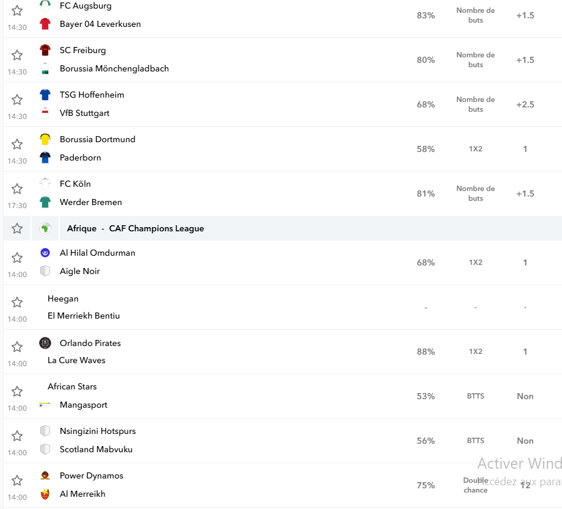562x509 pixels.
Task: Click the TSG Hoffenheim blue jersey icon
Action: [45, 95]
